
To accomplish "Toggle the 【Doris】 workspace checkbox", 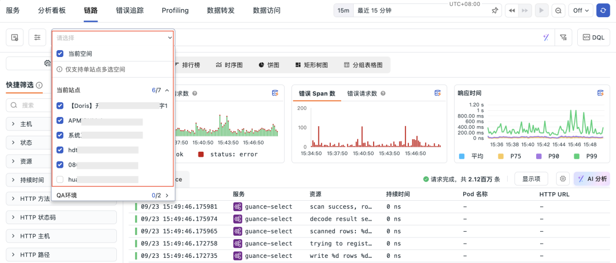I will [60, 106].
